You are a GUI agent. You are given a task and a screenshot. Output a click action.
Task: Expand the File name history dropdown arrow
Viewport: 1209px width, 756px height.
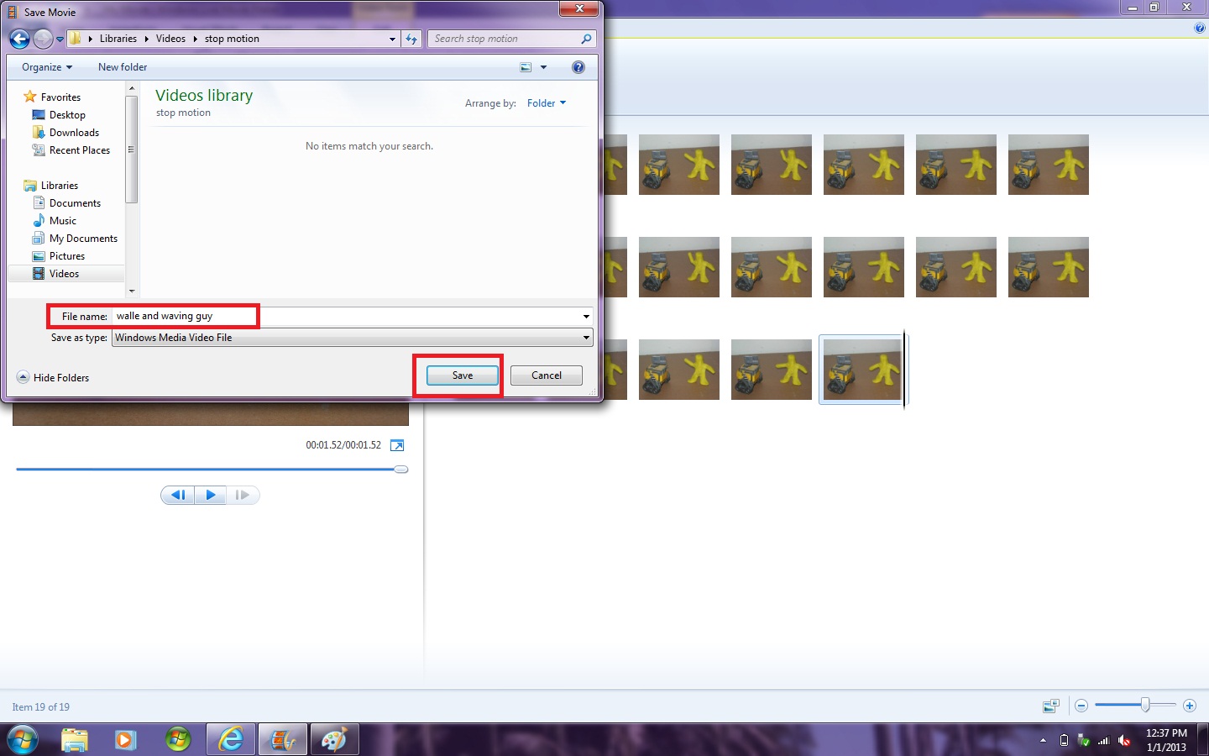click(x=586, y=316)
